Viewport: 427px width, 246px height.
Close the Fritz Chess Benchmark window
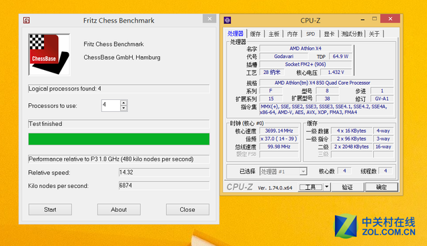[x=209, y=19]
